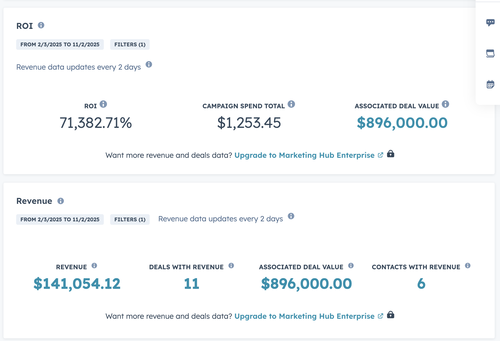Screen dimensions: 500x341
Task: Click info icon next to ROI metric label
Action: click(x=103, y=104)
